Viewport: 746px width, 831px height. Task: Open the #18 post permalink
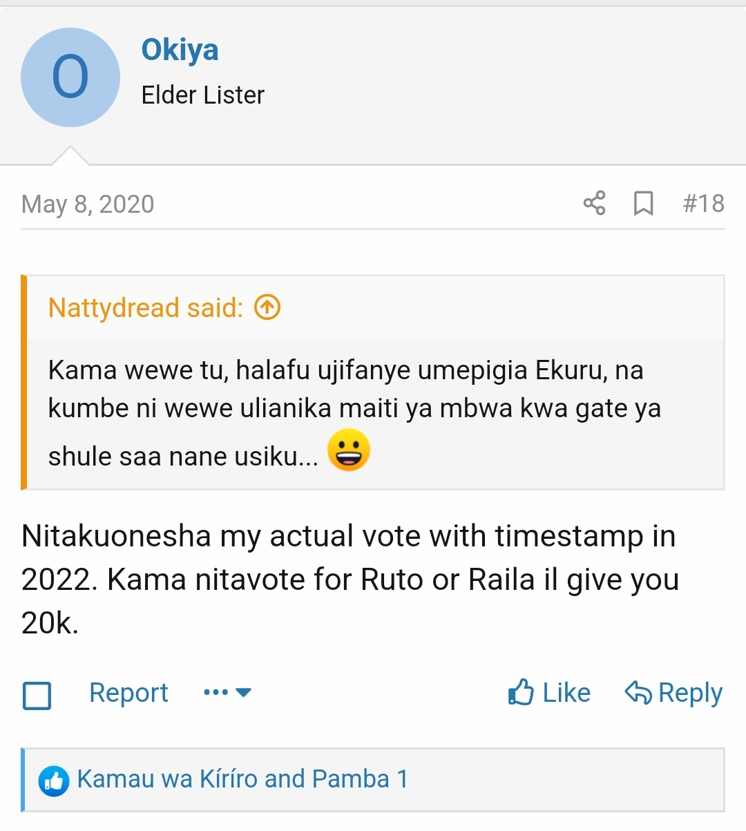click(703, 203)
